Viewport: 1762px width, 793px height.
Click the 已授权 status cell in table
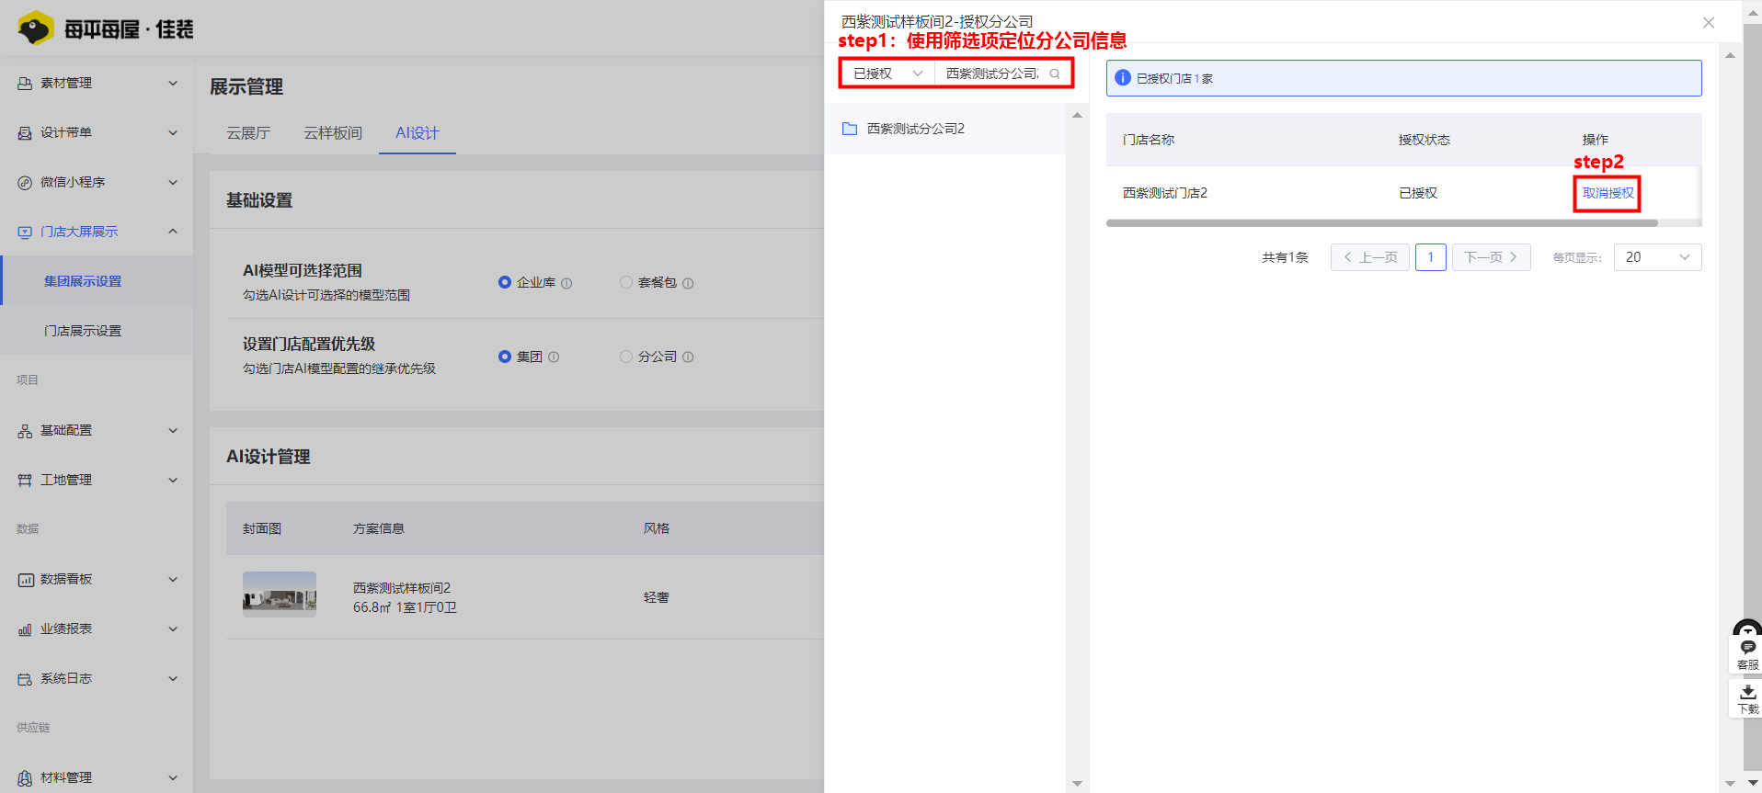click(1417, 193)
